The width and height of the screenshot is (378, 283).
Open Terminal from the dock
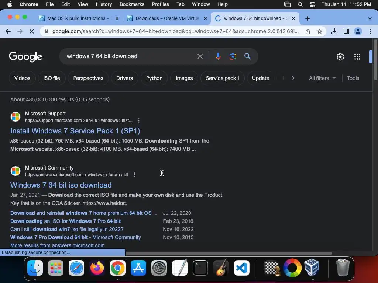(200, 268)
